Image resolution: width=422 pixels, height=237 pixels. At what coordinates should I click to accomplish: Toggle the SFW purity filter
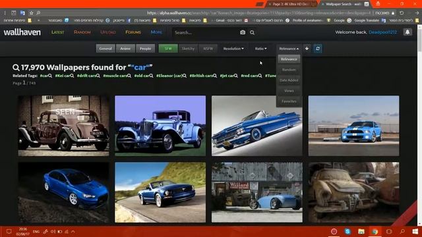168,49
